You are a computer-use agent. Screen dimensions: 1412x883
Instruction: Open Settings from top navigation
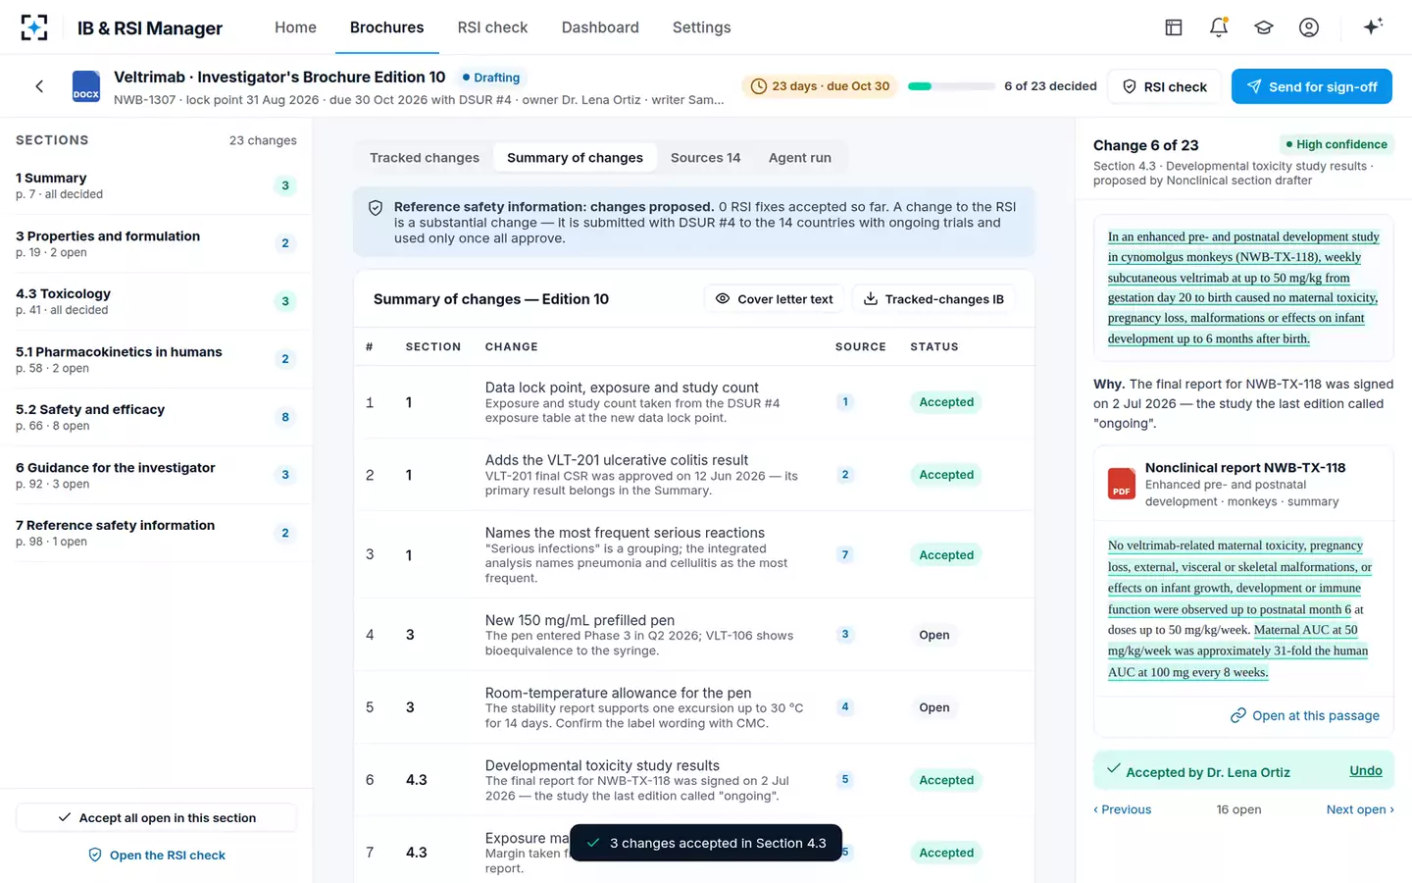click(702, 27)
